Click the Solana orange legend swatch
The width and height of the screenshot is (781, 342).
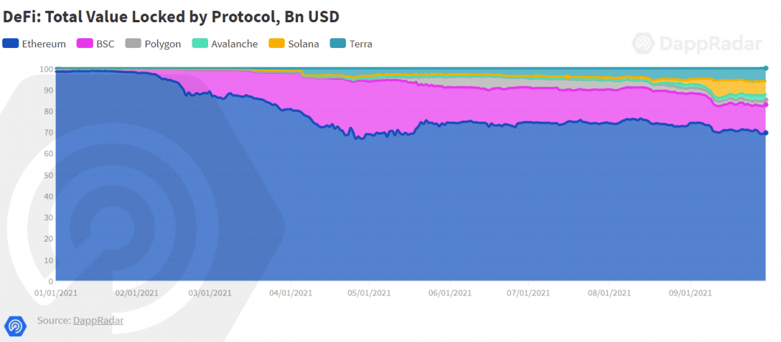276,44
